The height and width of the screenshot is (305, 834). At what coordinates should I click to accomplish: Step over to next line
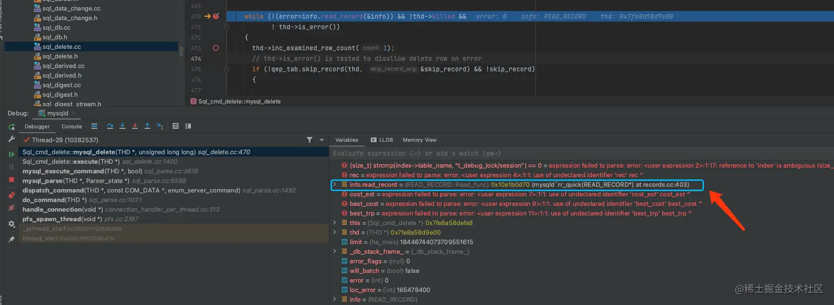tap(110, 126)
